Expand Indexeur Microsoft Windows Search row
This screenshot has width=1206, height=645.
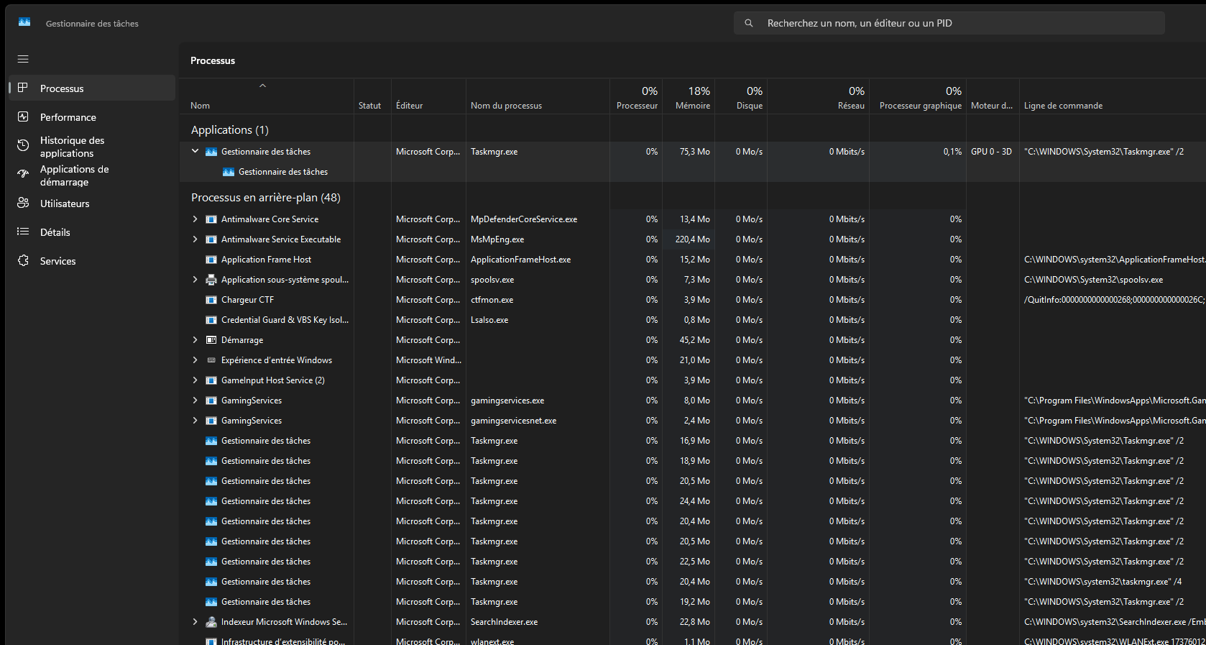pos(195,622)
